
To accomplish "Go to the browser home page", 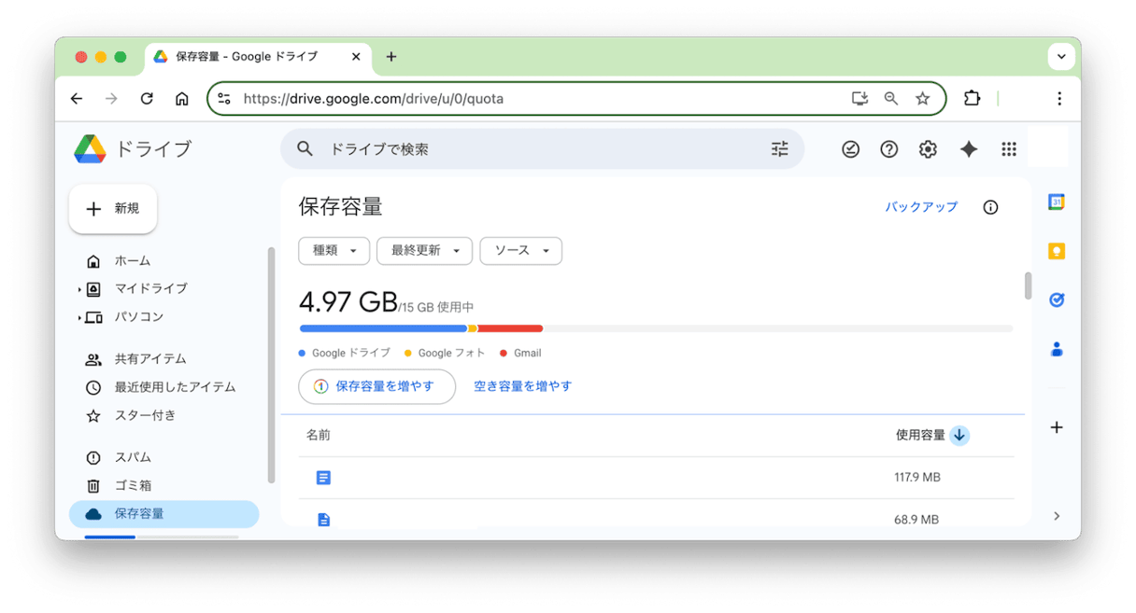I will [x=182, y=98].
